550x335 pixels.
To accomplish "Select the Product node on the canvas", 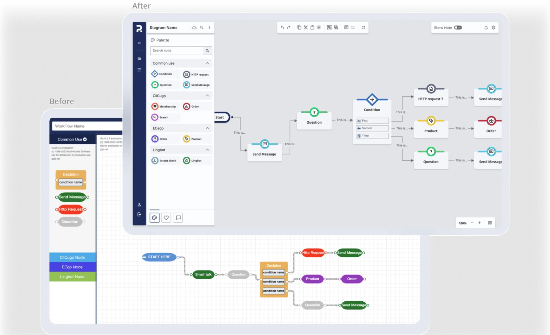I will [431, 127].
